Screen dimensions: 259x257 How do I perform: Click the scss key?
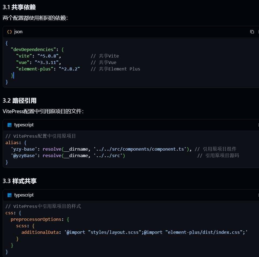21,226
